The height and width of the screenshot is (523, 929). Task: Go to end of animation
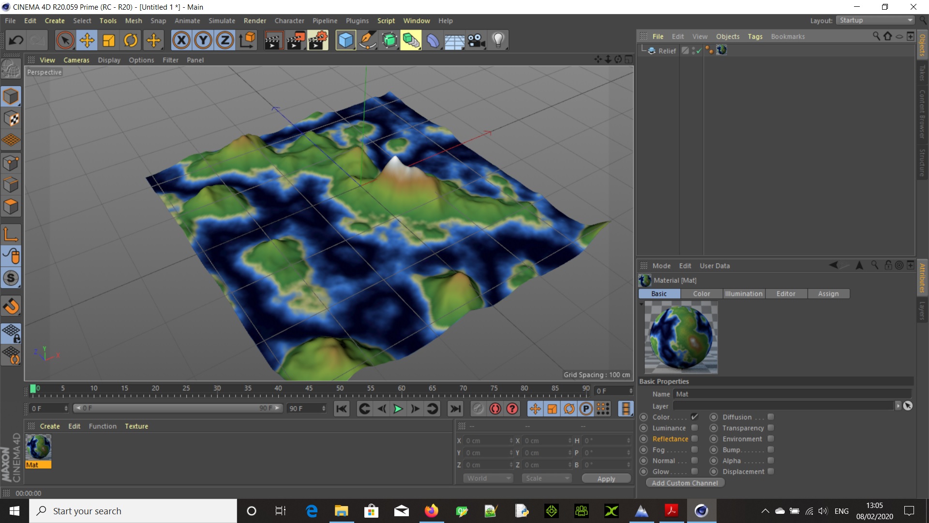pos(455,409)
